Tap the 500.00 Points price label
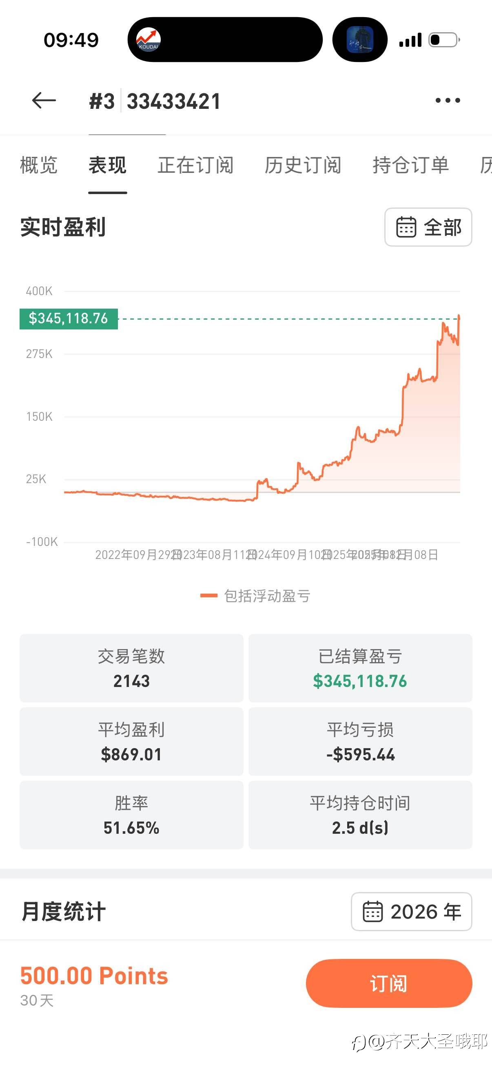 94,976
